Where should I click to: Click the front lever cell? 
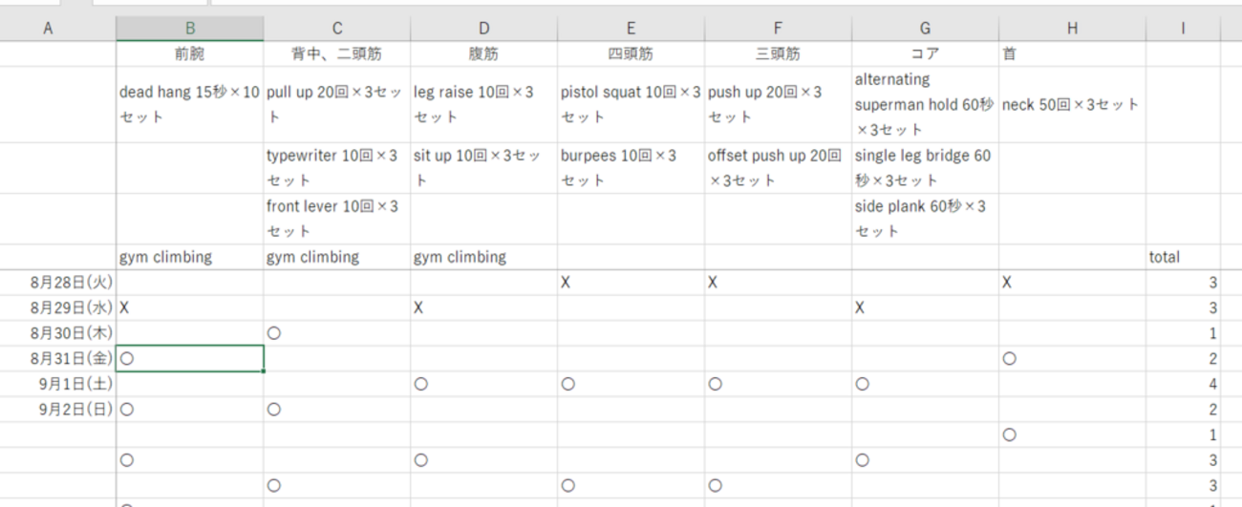tap(336, 219)
